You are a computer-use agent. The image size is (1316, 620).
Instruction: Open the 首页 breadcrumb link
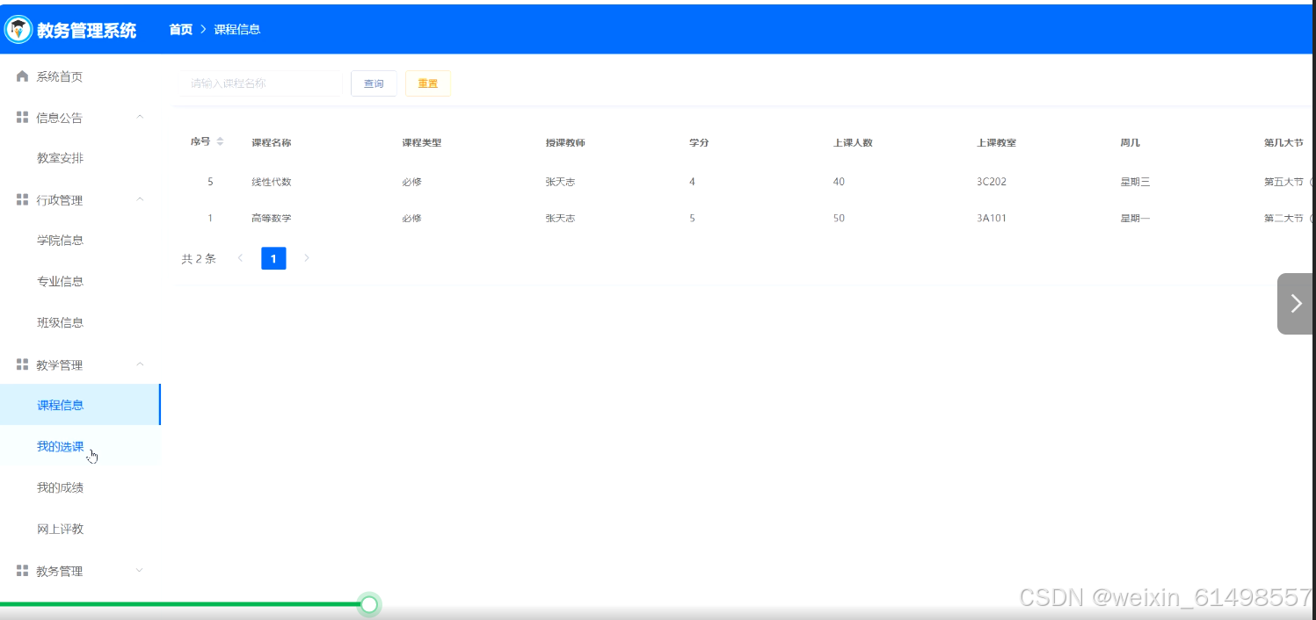(180, 29)
